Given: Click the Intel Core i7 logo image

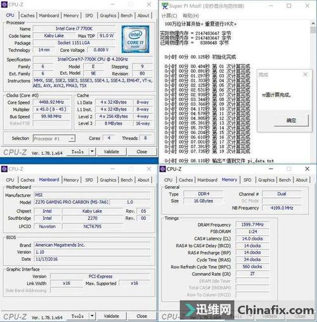Looking at the screenshot, I should tap(135, 39).
